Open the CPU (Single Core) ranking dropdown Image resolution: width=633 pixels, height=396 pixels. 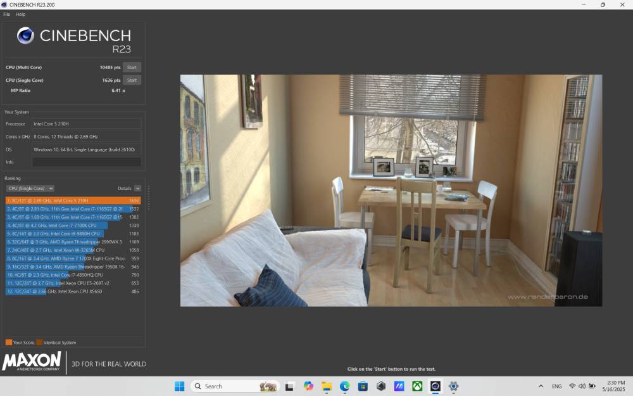tap(30, 188)
